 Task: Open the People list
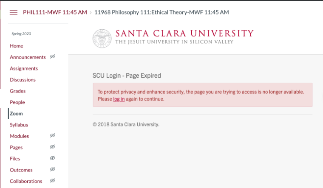coord(17,102)
